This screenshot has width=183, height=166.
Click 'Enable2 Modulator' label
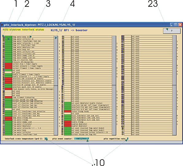(79, 124)
